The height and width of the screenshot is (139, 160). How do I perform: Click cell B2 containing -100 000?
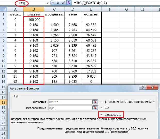[34, 20]
